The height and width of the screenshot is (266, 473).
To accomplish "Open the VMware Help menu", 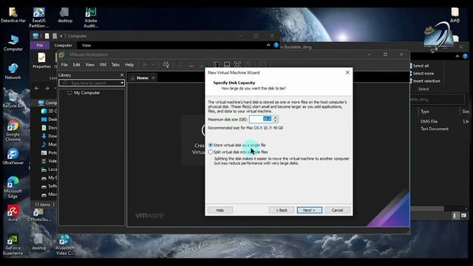I will [x=129, y=64].
